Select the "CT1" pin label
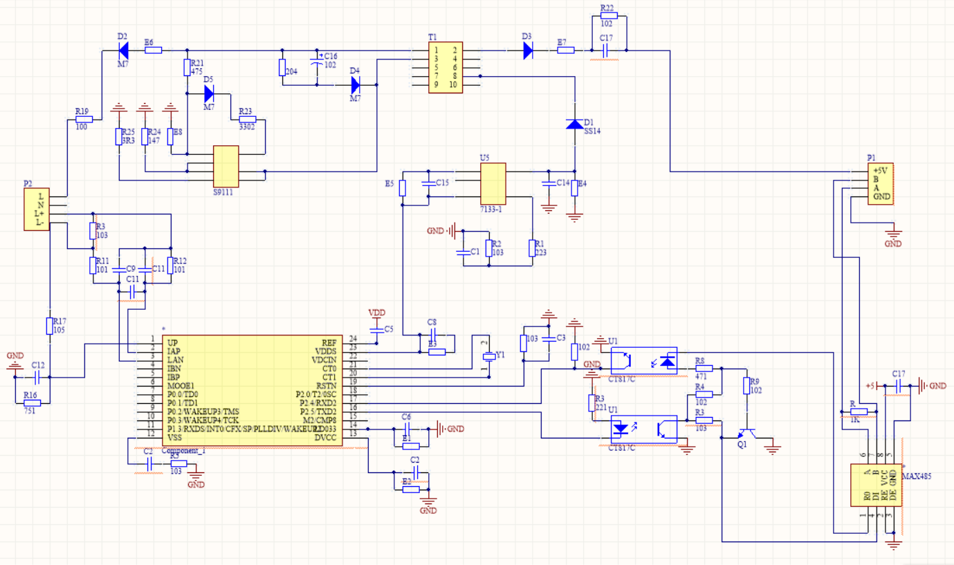The width and height of the screenshot is (954, 565). 329,378
